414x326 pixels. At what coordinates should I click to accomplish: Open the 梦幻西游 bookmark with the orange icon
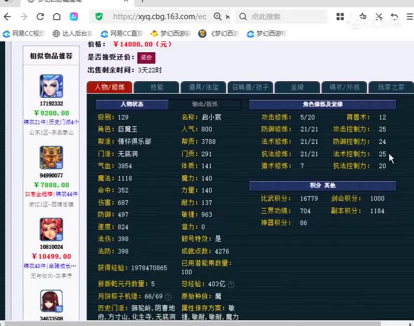click(x=170, y=34)
